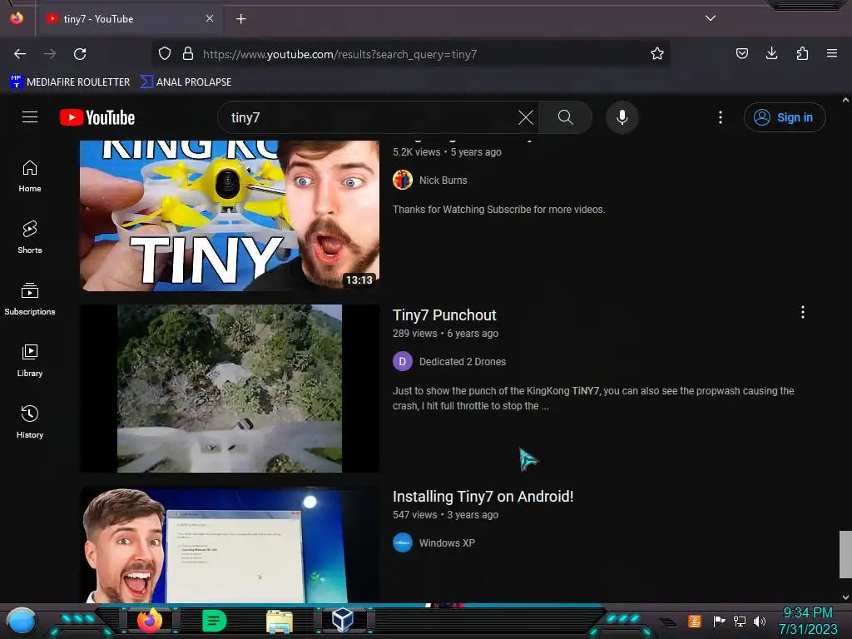Open the Tiny7 Punchout video title

[444, 315]
